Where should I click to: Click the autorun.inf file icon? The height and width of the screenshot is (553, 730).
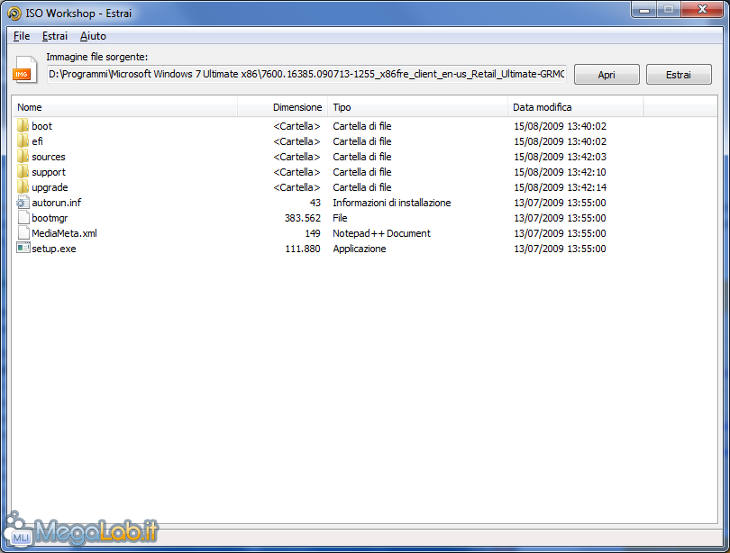[23, 203]
